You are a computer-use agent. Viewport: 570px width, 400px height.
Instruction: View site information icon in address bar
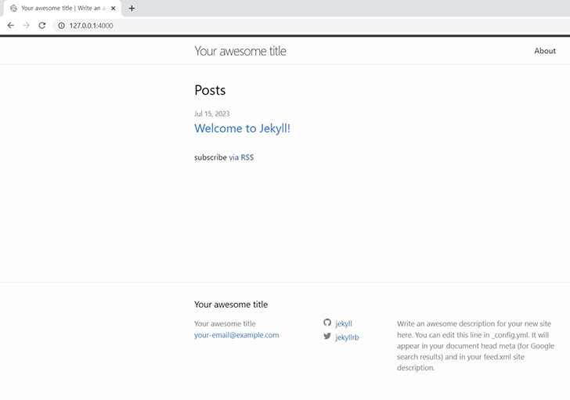click(x=61, y=25)
